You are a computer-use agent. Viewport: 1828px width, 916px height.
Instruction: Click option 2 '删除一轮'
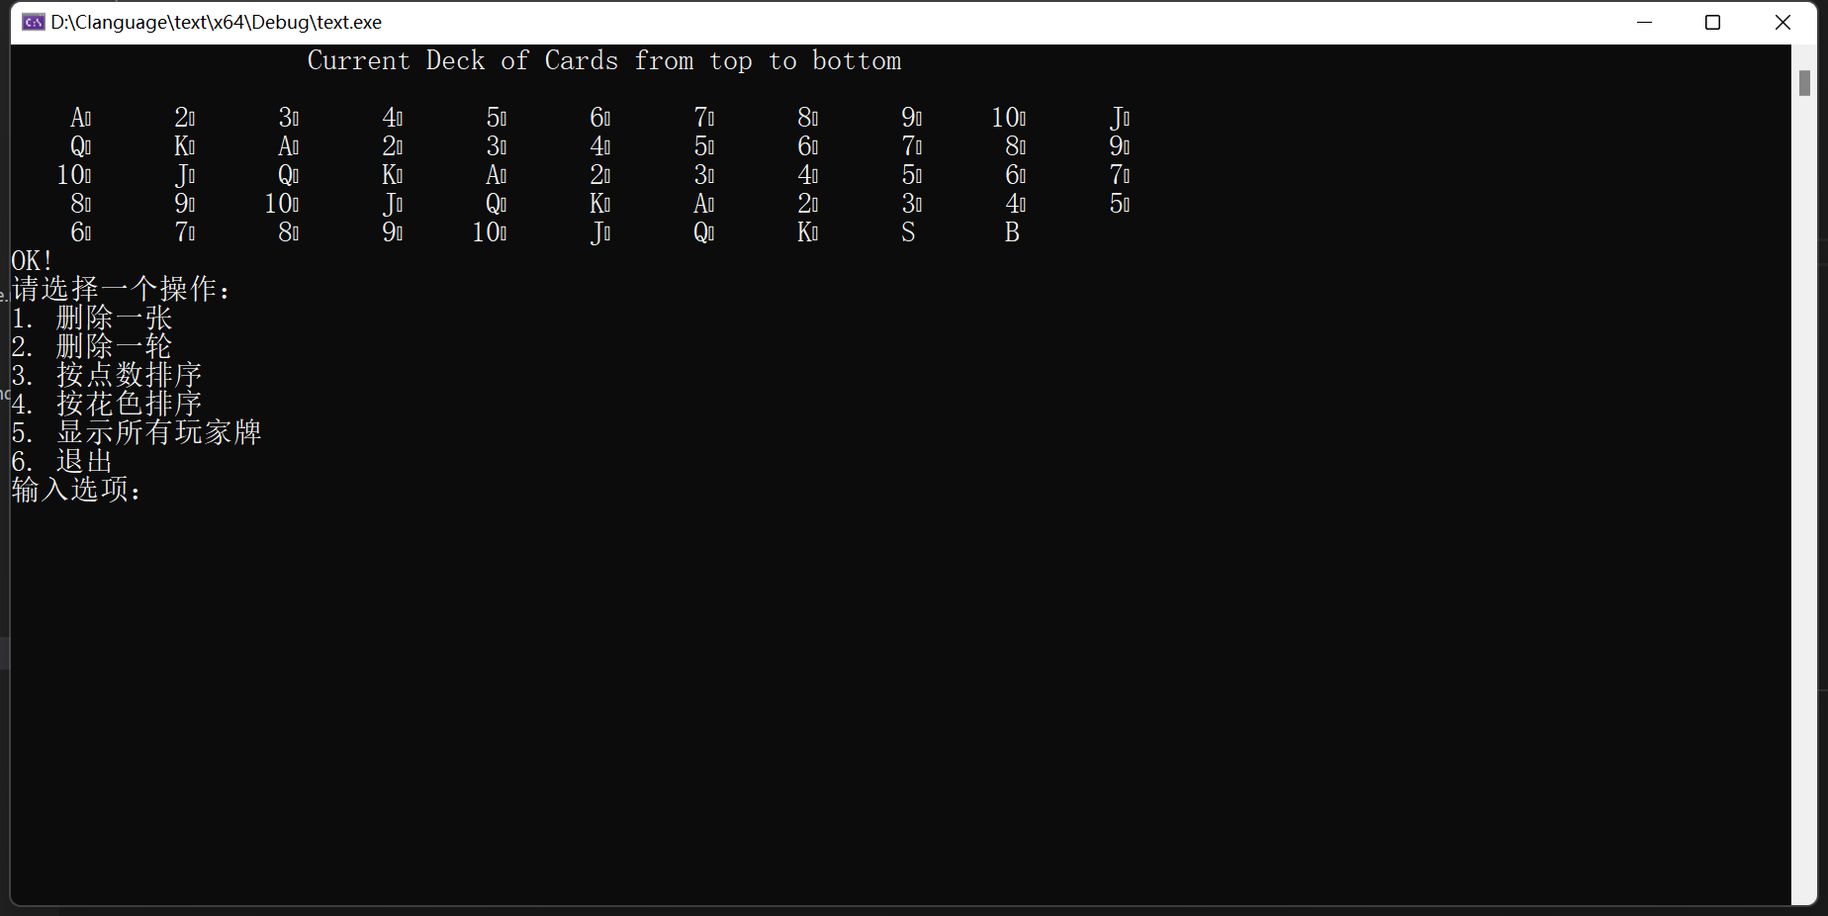click(92, 347)
